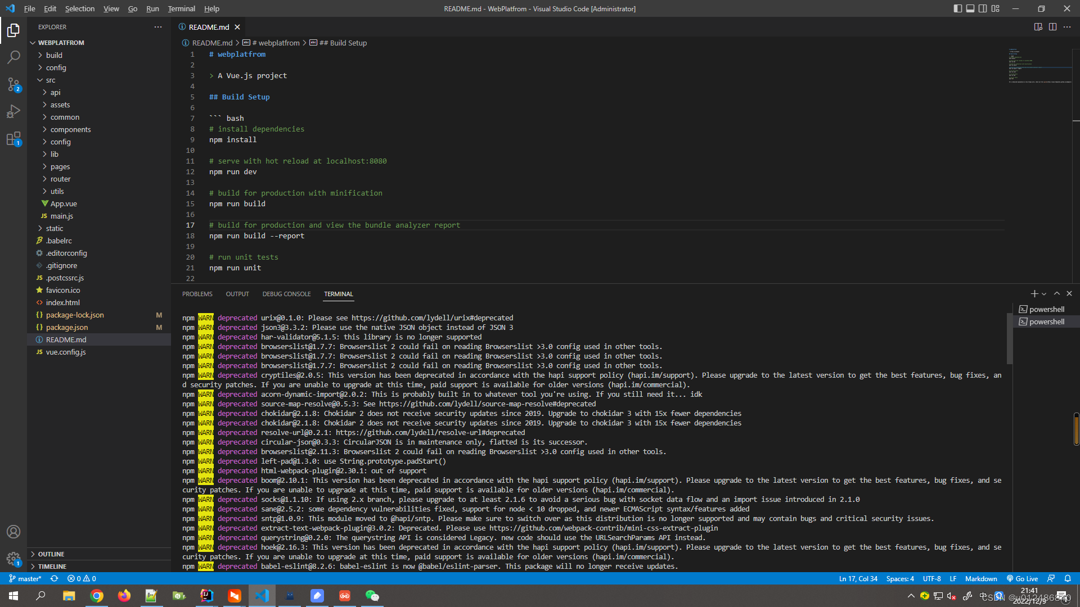Viewport: 1080px width, 607px height.
Task: Click the Markdown language mode
Action: click(981, 578)
